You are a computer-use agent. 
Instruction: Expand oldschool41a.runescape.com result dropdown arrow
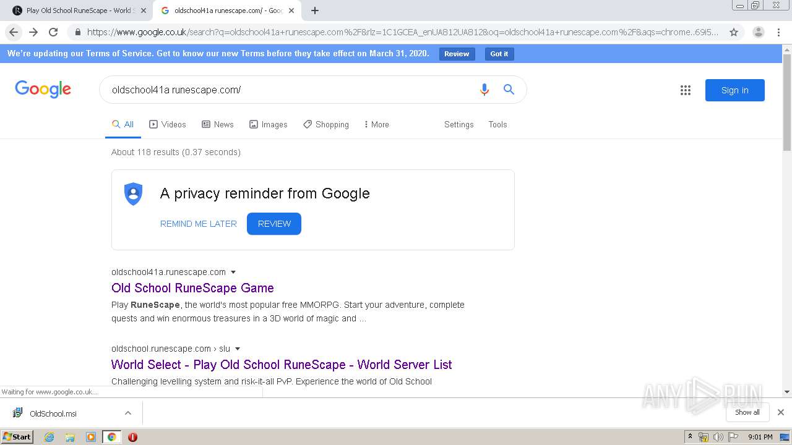[x=233, y=272]
